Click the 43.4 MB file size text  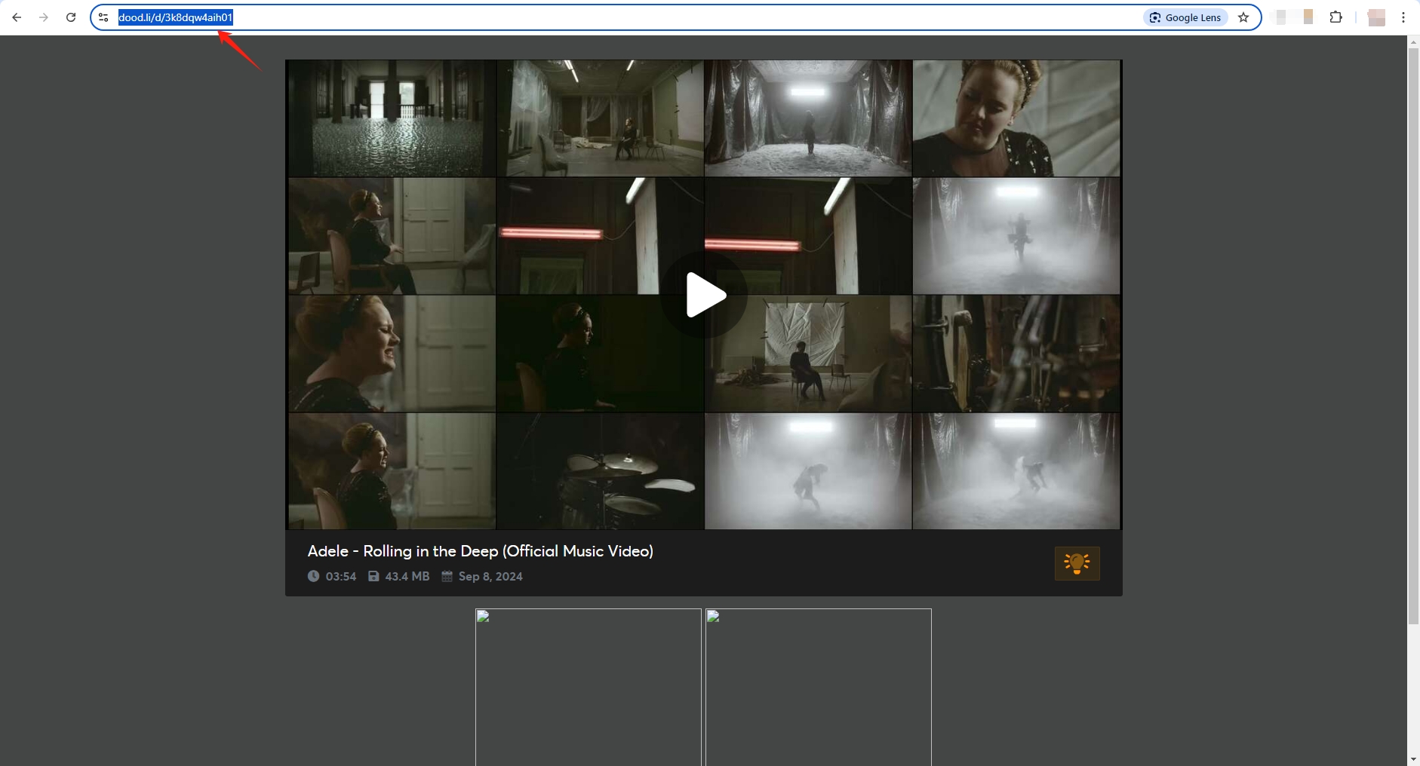click(x=407, y=577)
